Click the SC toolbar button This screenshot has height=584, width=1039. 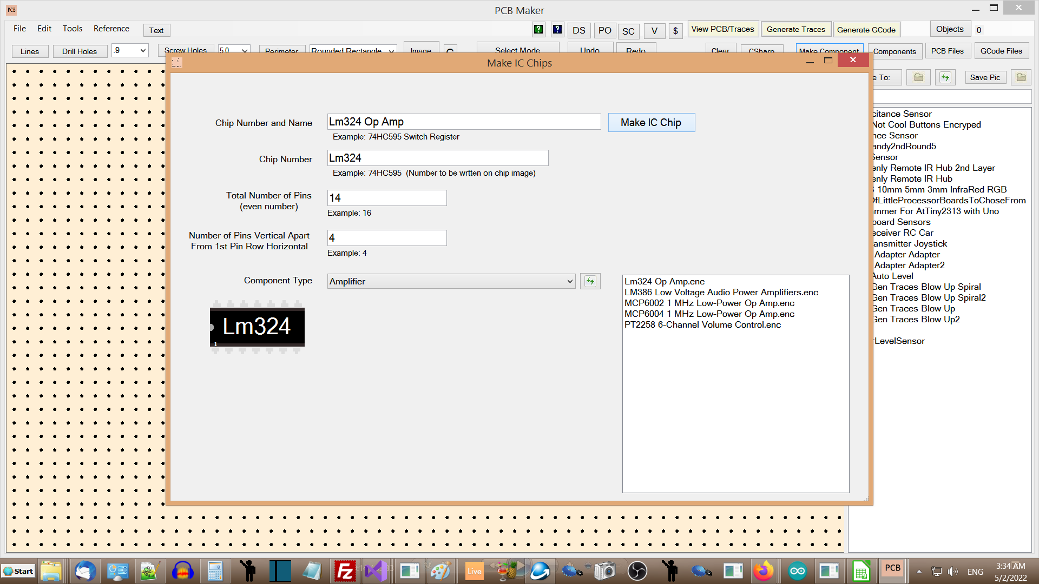pos(628,31)
